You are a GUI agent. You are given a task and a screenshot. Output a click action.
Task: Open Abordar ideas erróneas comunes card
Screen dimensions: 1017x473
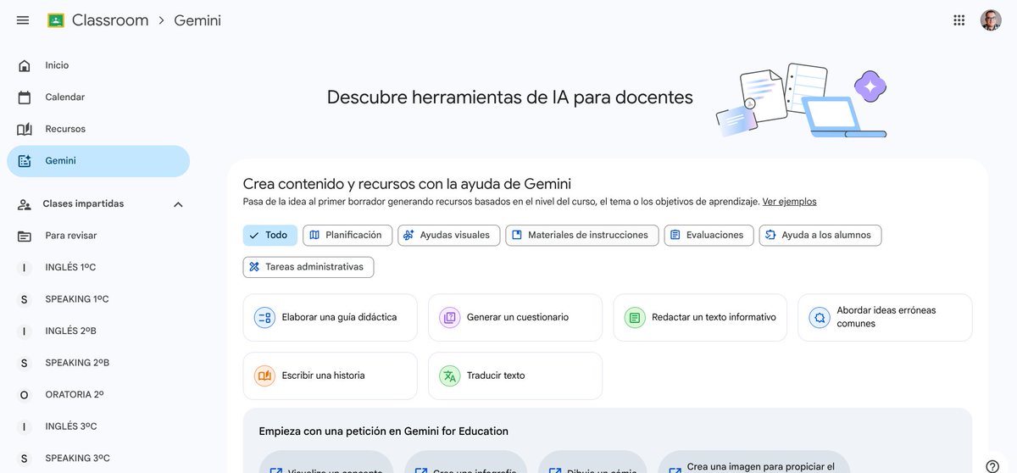885,318
